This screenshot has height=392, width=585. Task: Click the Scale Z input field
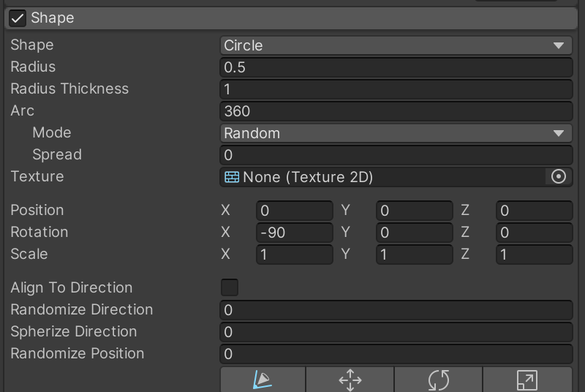pyautogui.click(x=534, y=255)
